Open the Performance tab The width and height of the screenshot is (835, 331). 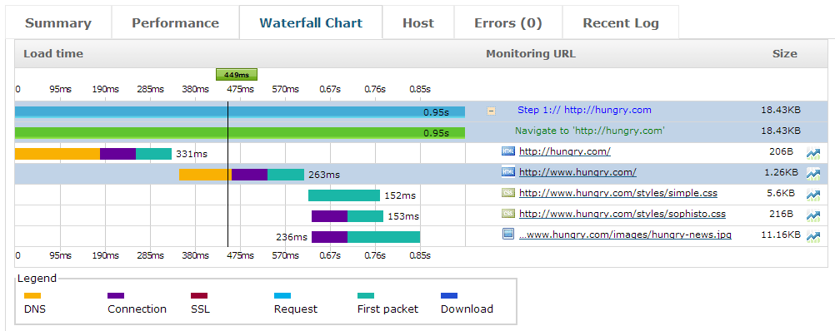tap(175, 23)
